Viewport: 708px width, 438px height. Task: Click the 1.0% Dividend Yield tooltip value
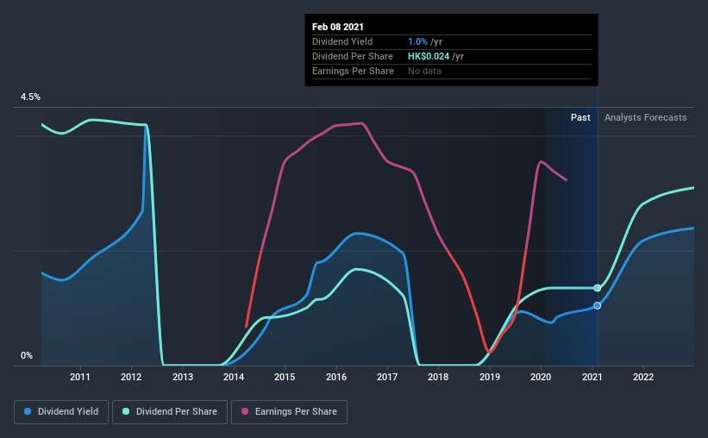coord(417,41)
